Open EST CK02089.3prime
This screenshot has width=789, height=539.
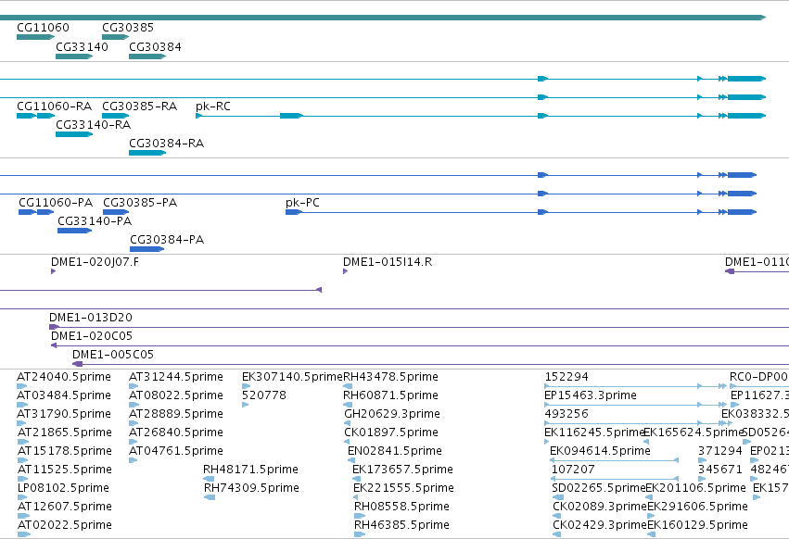click(x=600, y=507)
